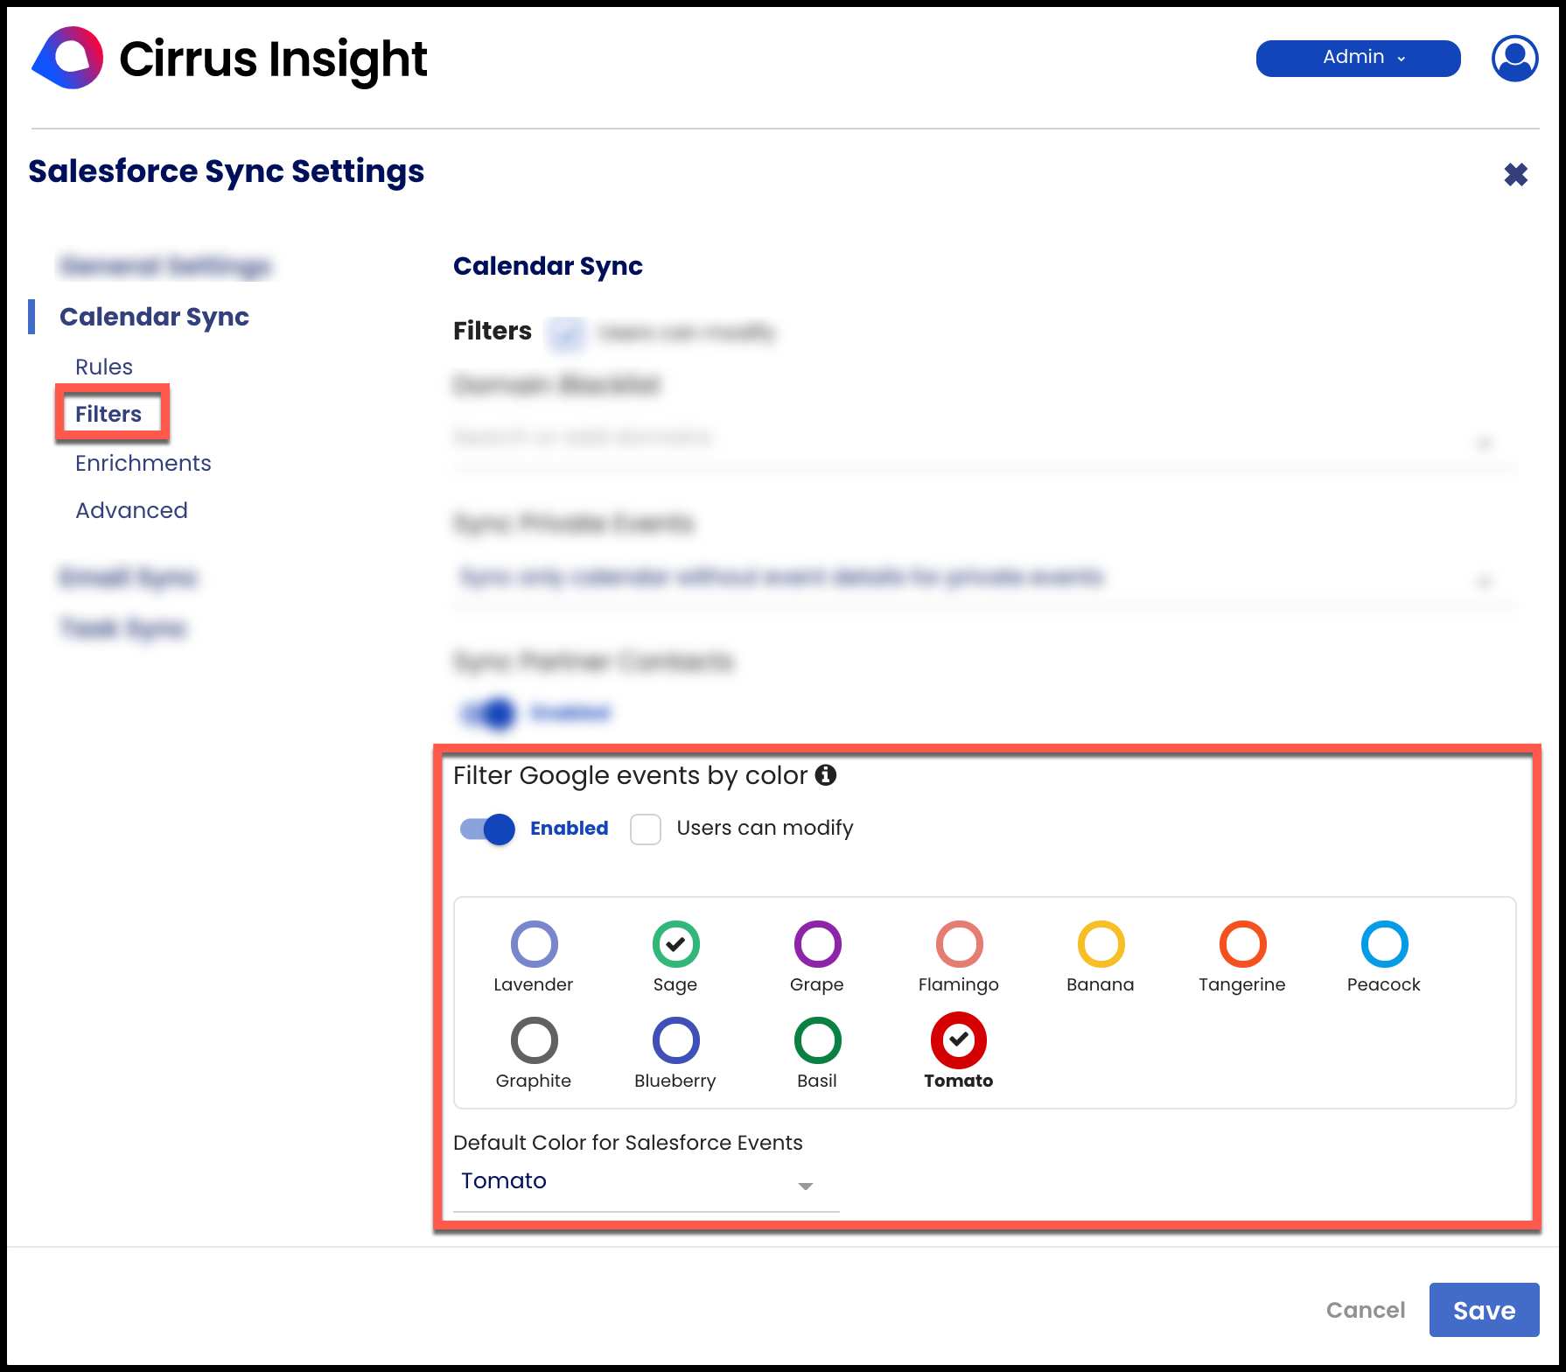1566x1372 pixels.
Task: Select the Tangerine color swatch
Action: click(1242, 943)
